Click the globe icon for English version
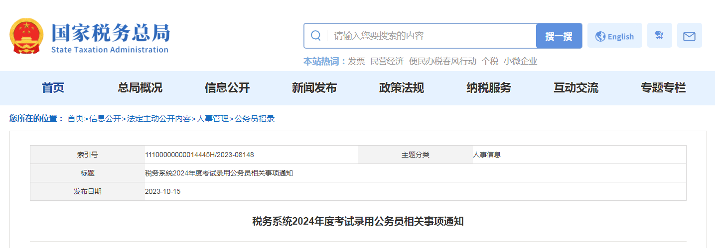The image size is (715, 248). click(600, 36)
